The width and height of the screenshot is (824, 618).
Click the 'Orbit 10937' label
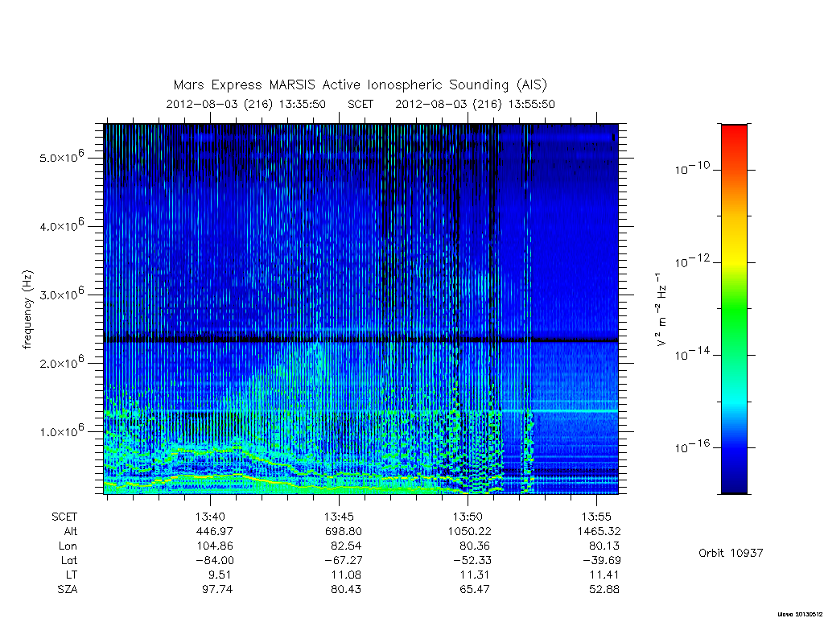(x=731, y=553)
